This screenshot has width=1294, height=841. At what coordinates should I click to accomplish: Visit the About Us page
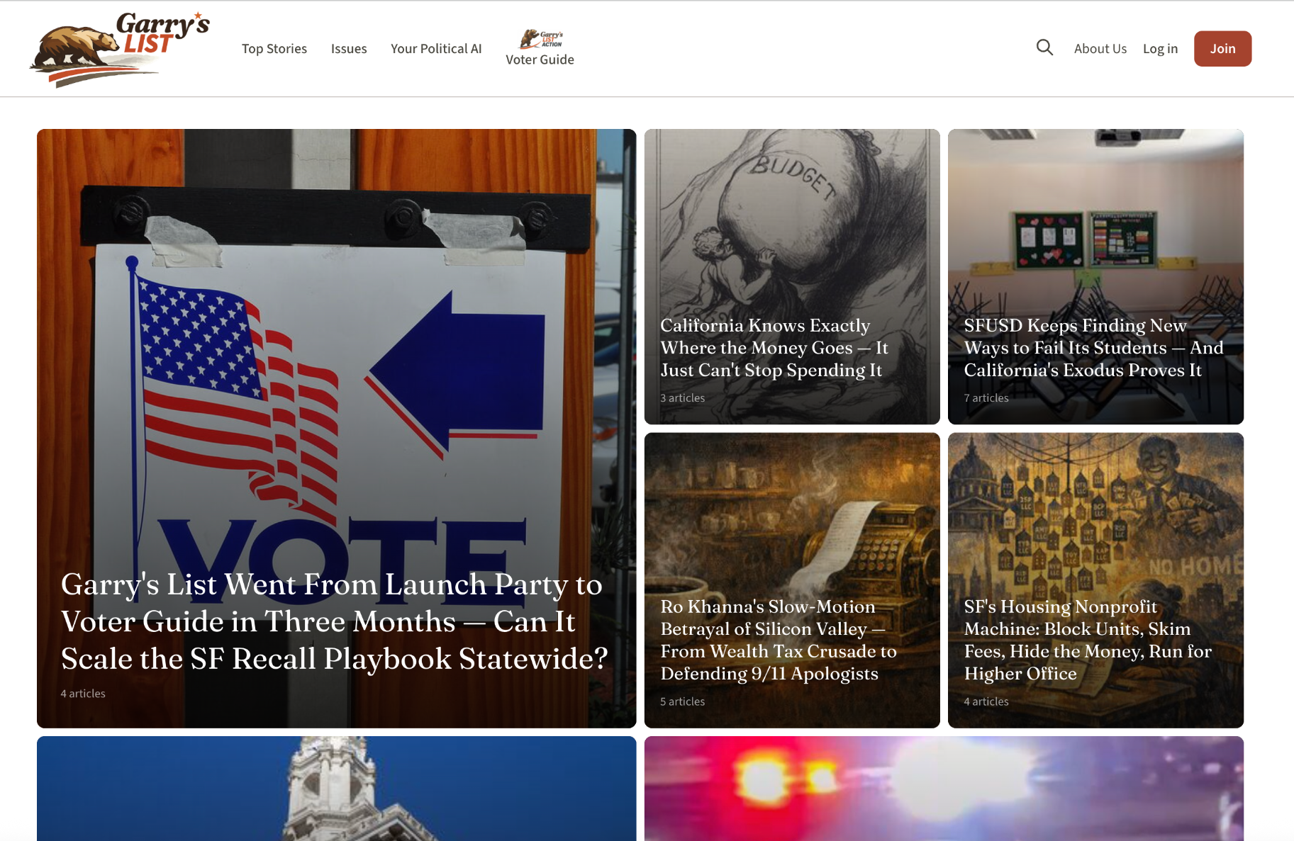click(x=1100, y=48)
